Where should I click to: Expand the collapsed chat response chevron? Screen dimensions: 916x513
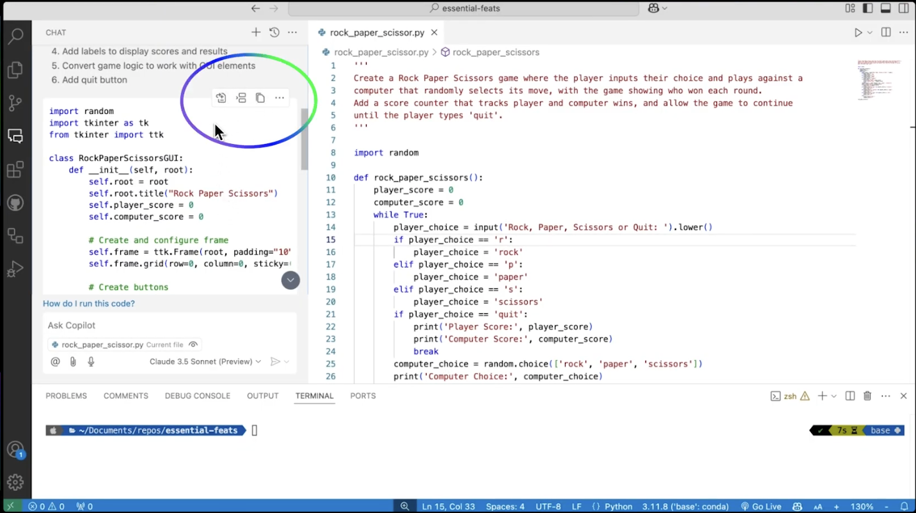pyautogui.click(x=290, y=280)
